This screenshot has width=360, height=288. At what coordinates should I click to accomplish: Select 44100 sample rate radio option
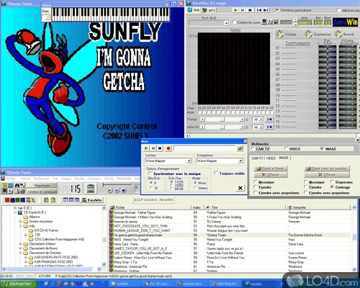coord(171,189)
